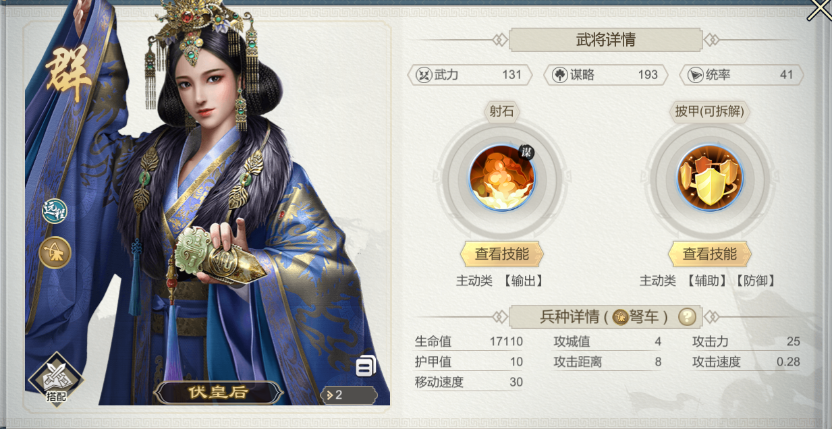Click the question mark help icon
832x429 pixels.
(x=687, y=316)
